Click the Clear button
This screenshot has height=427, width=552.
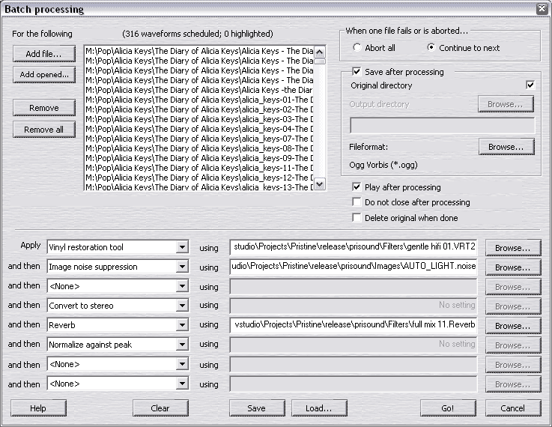tap(160, 408)
